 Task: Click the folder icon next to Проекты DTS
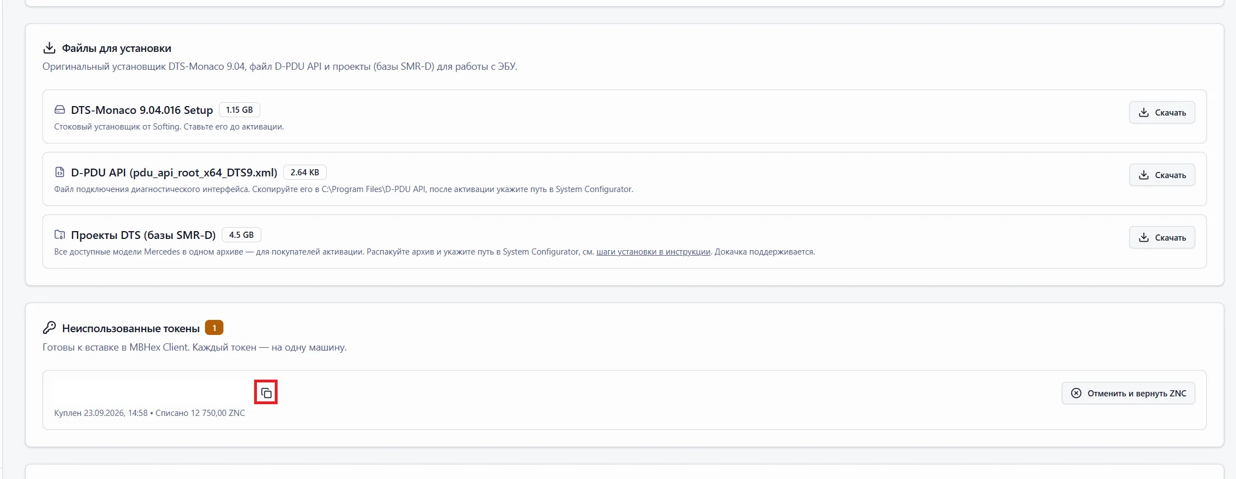[x=59, y=234]
